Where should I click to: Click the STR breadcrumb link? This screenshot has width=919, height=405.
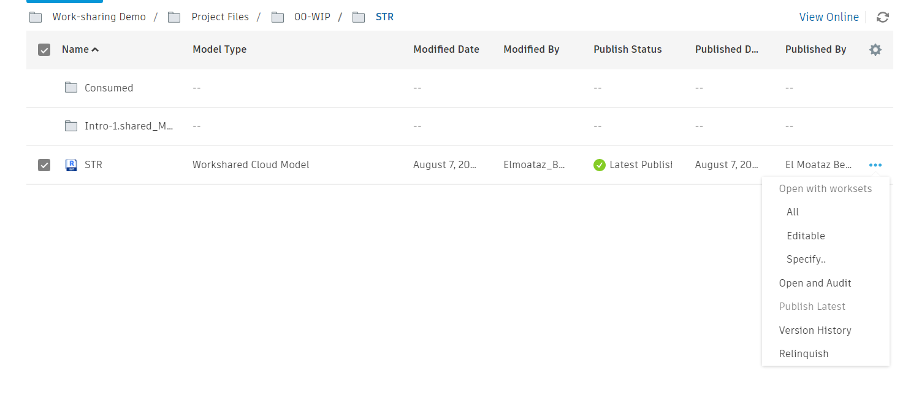[x=384, y=17]
